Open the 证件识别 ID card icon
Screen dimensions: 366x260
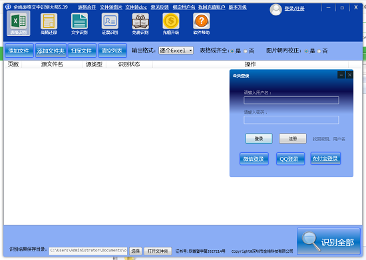110,23
